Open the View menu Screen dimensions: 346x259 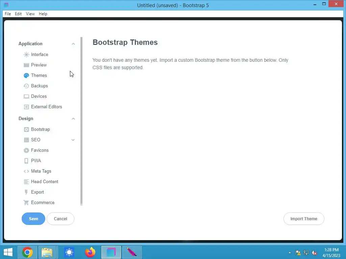pyautogui.click(x=30, y=13)
